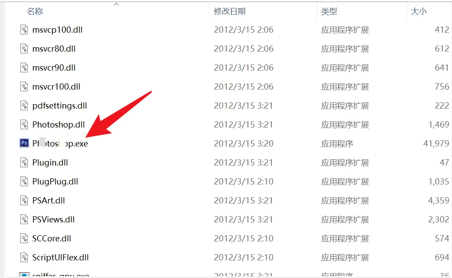Sort by the 大小 column header
The width and height of the screenshot is (452, 278).
point(418,11)
